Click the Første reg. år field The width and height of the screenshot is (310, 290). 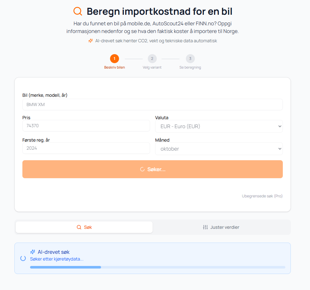coord(86,148)
